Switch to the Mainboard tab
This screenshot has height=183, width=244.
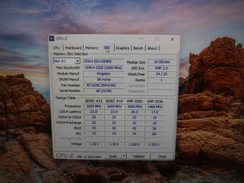tap(73, 48)
